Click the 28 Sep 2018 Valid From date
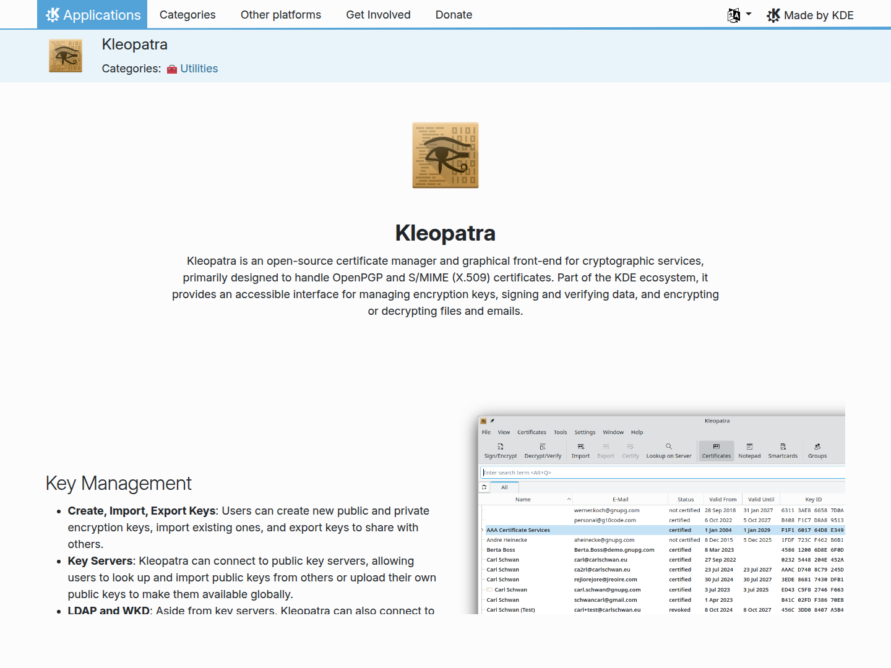The image size is (891, 668). 720,510
